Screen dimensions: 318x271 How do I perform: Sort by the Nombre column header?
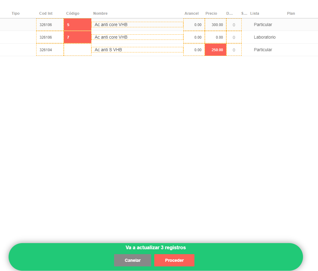100,13
